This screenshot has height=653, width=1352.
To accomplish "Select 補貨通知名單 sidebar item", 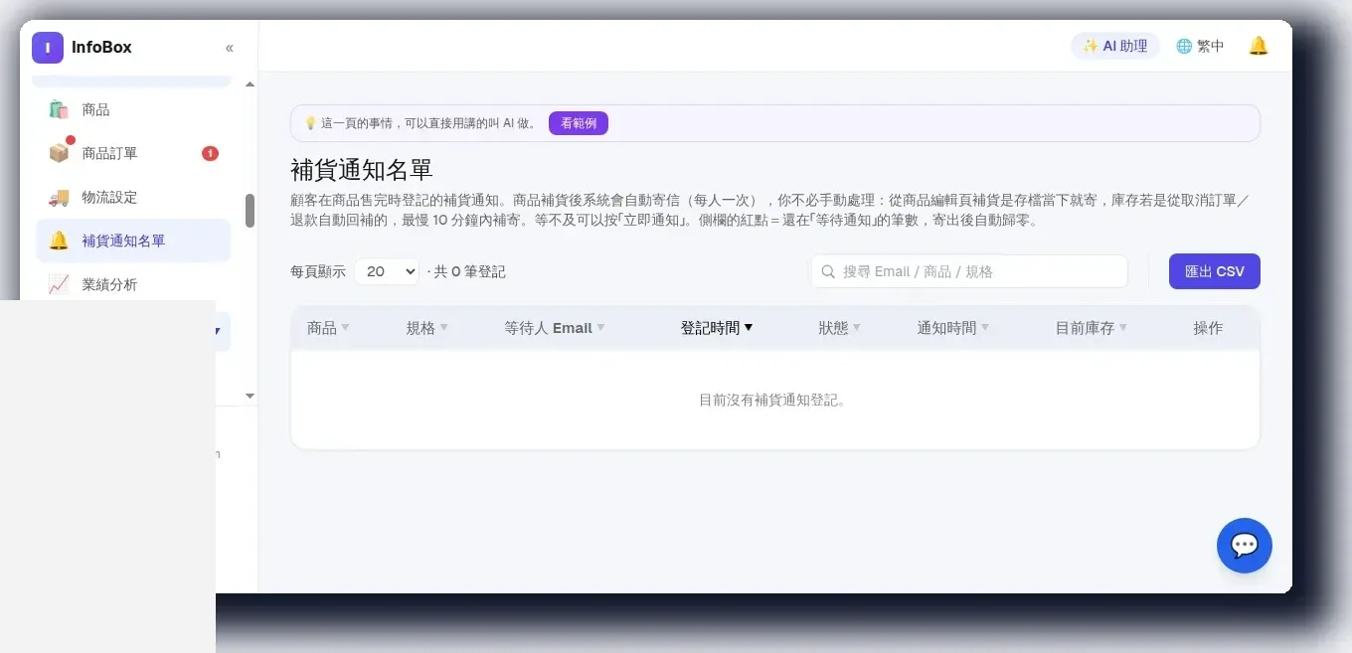I will [x=133, y=241].
